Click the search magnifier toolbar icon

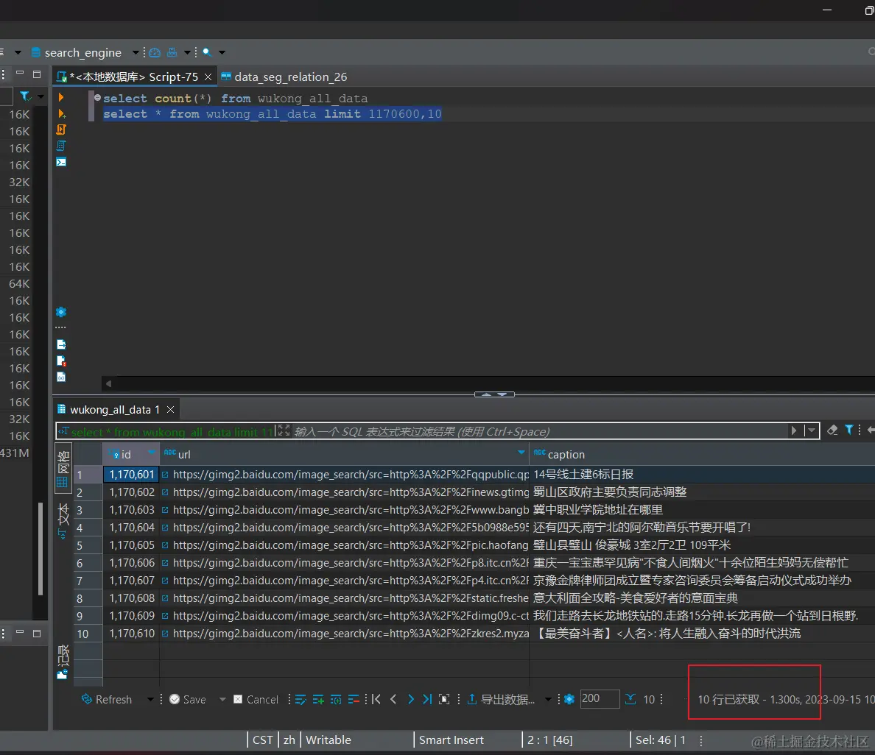207,52
